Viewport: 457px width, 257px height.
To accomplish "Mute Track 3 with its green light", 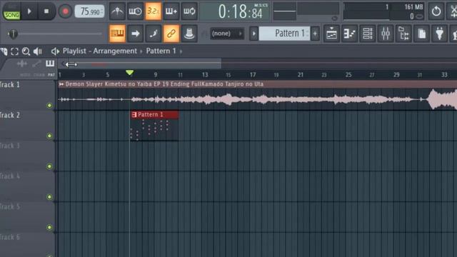I will click(49, 166).
